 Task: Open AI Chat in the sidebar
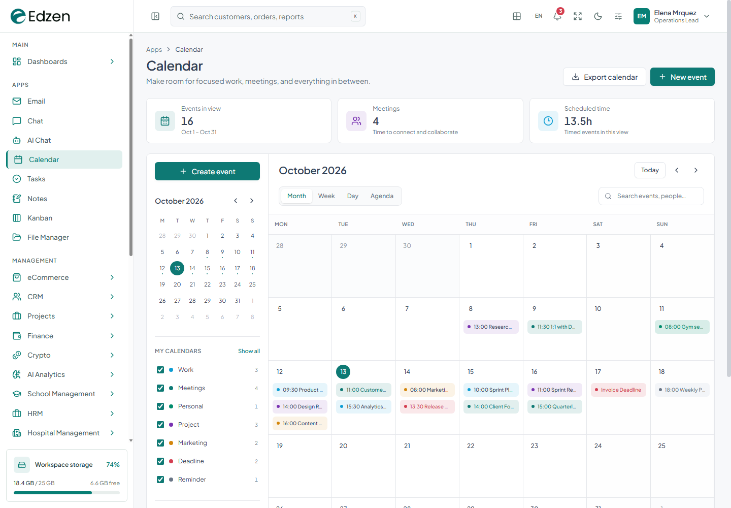point(64,140)
